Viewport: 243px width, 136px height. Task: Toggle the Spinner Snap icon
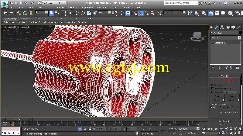153,13
